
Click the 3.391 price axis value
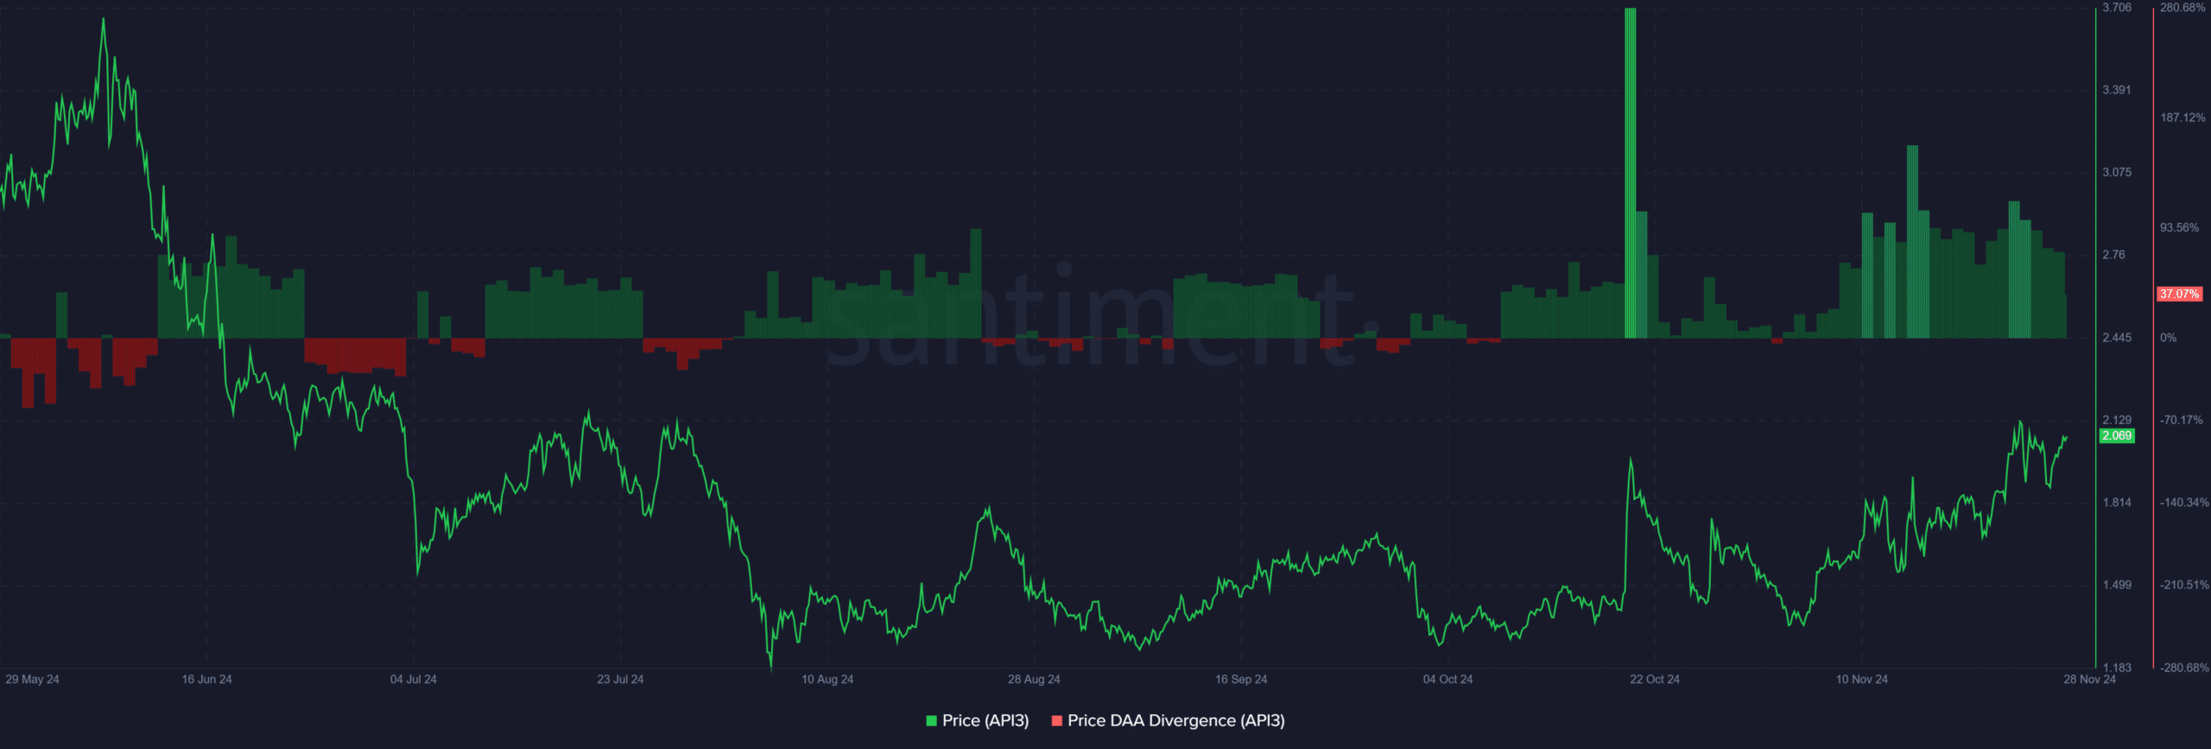pyautogui.click(x=2117, y=90)
